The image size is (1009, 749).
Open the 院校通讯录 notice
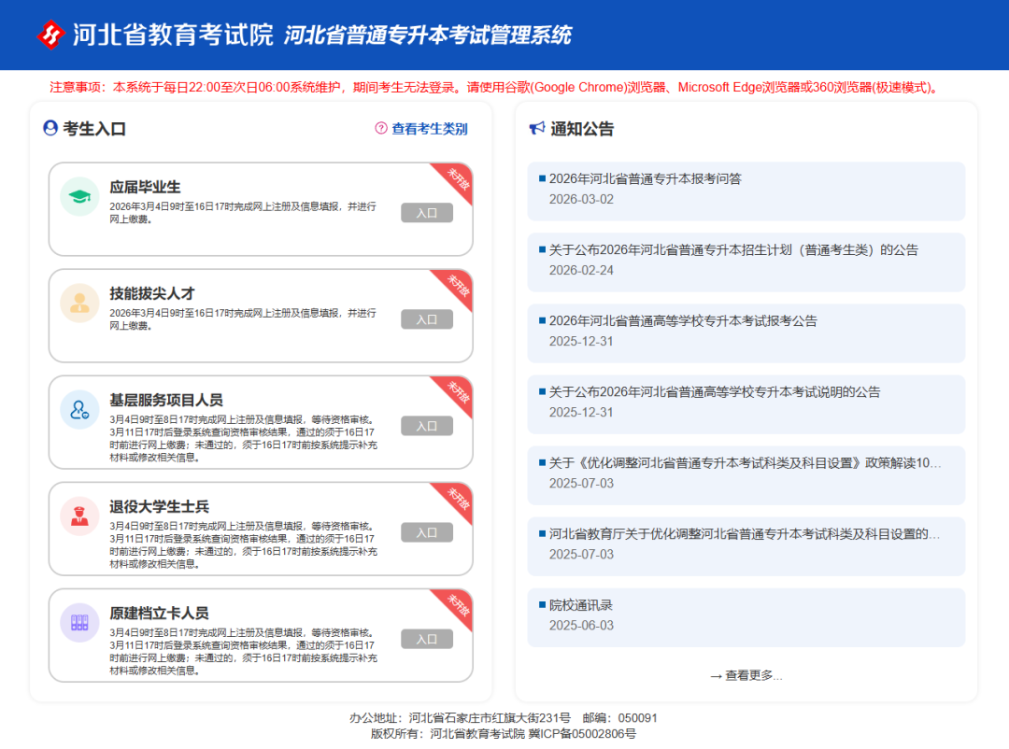click(x=580, y=604)
